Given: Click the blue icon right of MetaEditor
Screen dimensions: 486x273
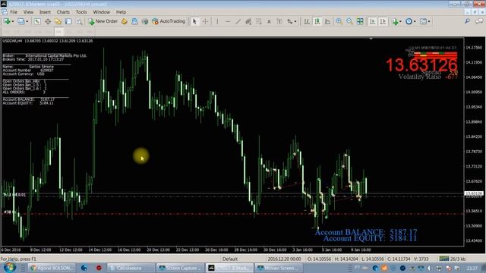Looking at the screenshot, I should coord(134,21).
